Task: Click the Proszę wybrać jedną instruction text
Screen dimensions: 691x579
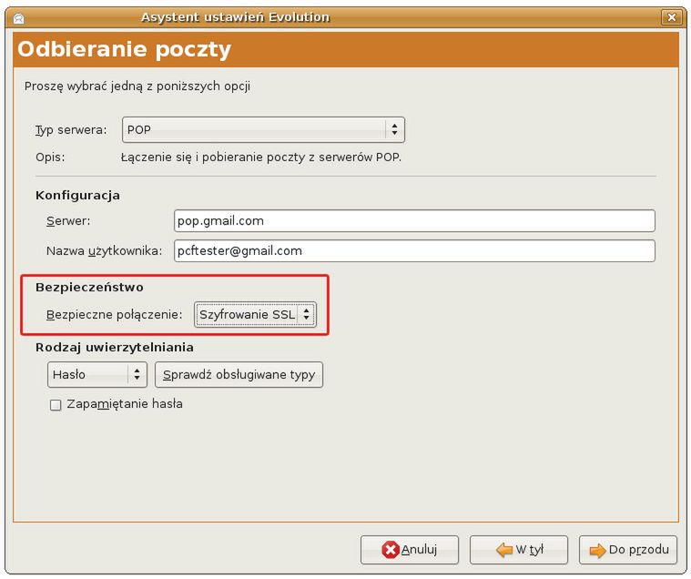Action: coord(137,86)
